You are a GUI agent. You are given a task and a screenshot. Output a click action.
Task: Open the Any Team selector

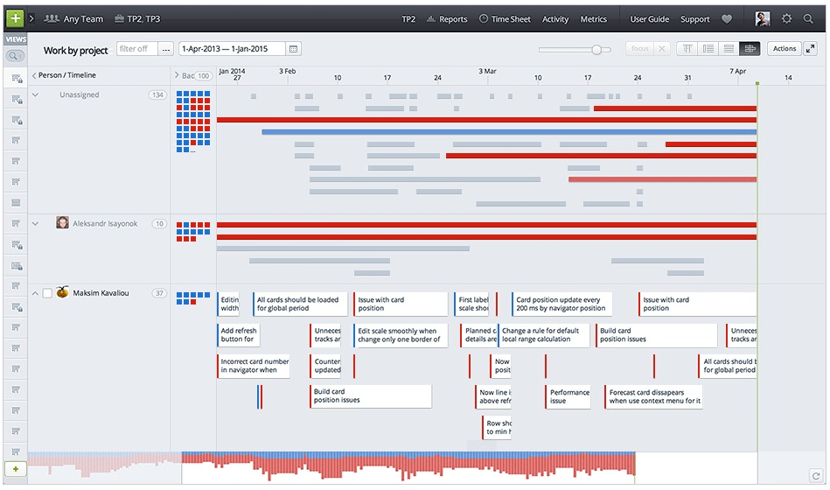(73, 18)
